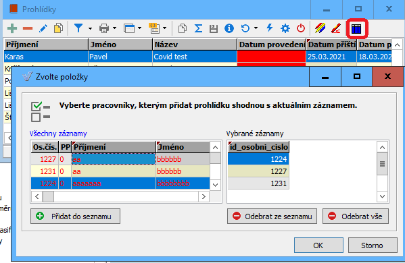Sort by Příjmení column in Prohlídky
The height and width of the screenshot is (263, 405).
[x=46, y=45]
